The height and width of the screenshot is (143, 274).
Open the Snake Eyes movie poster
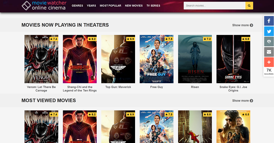coord(233,59)
